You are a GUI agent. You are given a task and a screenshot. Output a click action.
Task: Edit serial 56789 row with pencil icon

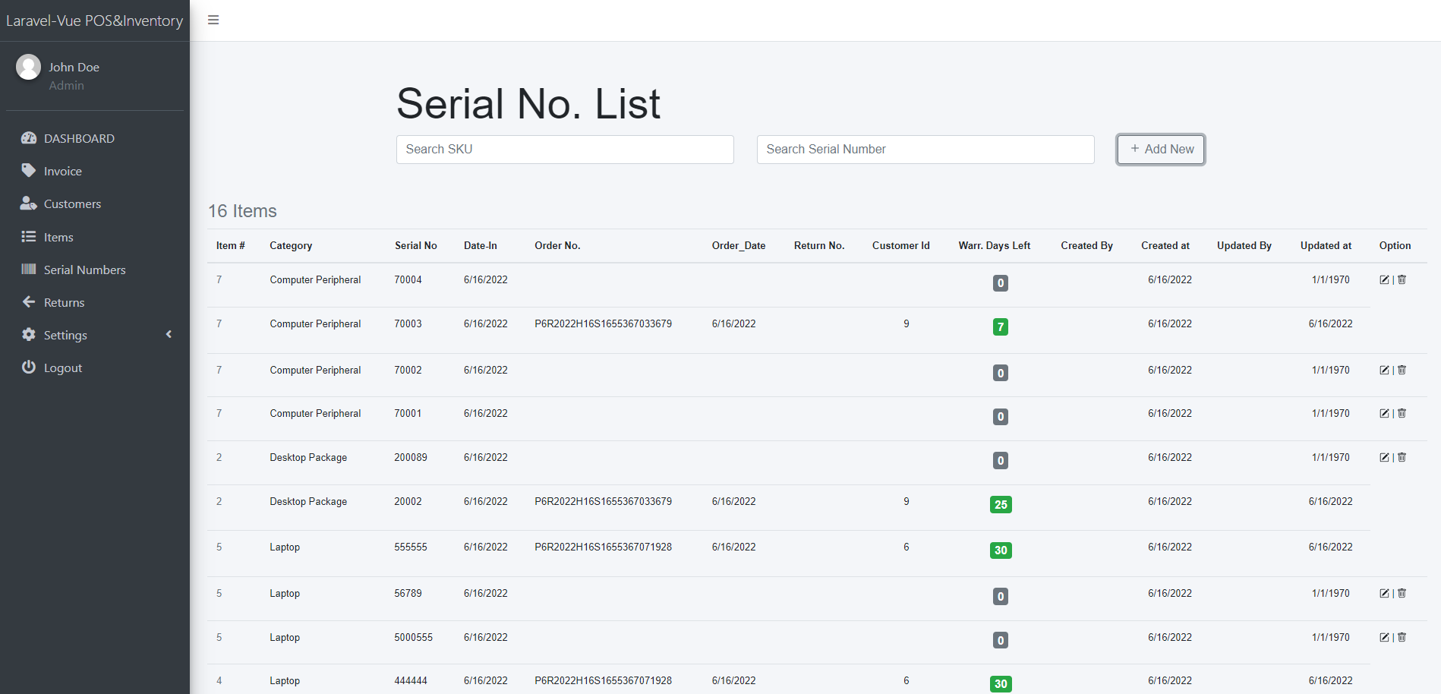(1384, 594)
